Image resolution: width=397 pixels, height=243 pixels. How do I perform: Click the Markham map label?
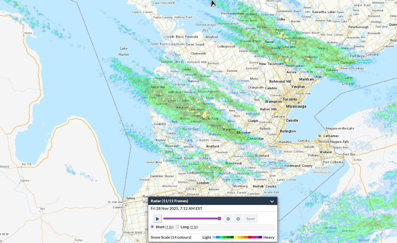point(306,79)
